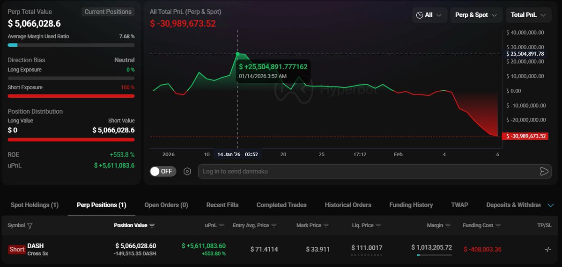Image resolution: width=562 pixels, height=267 pixels.
Task: Click the danmaku settings hexagon icon
Action: click(x=187, y=171)
